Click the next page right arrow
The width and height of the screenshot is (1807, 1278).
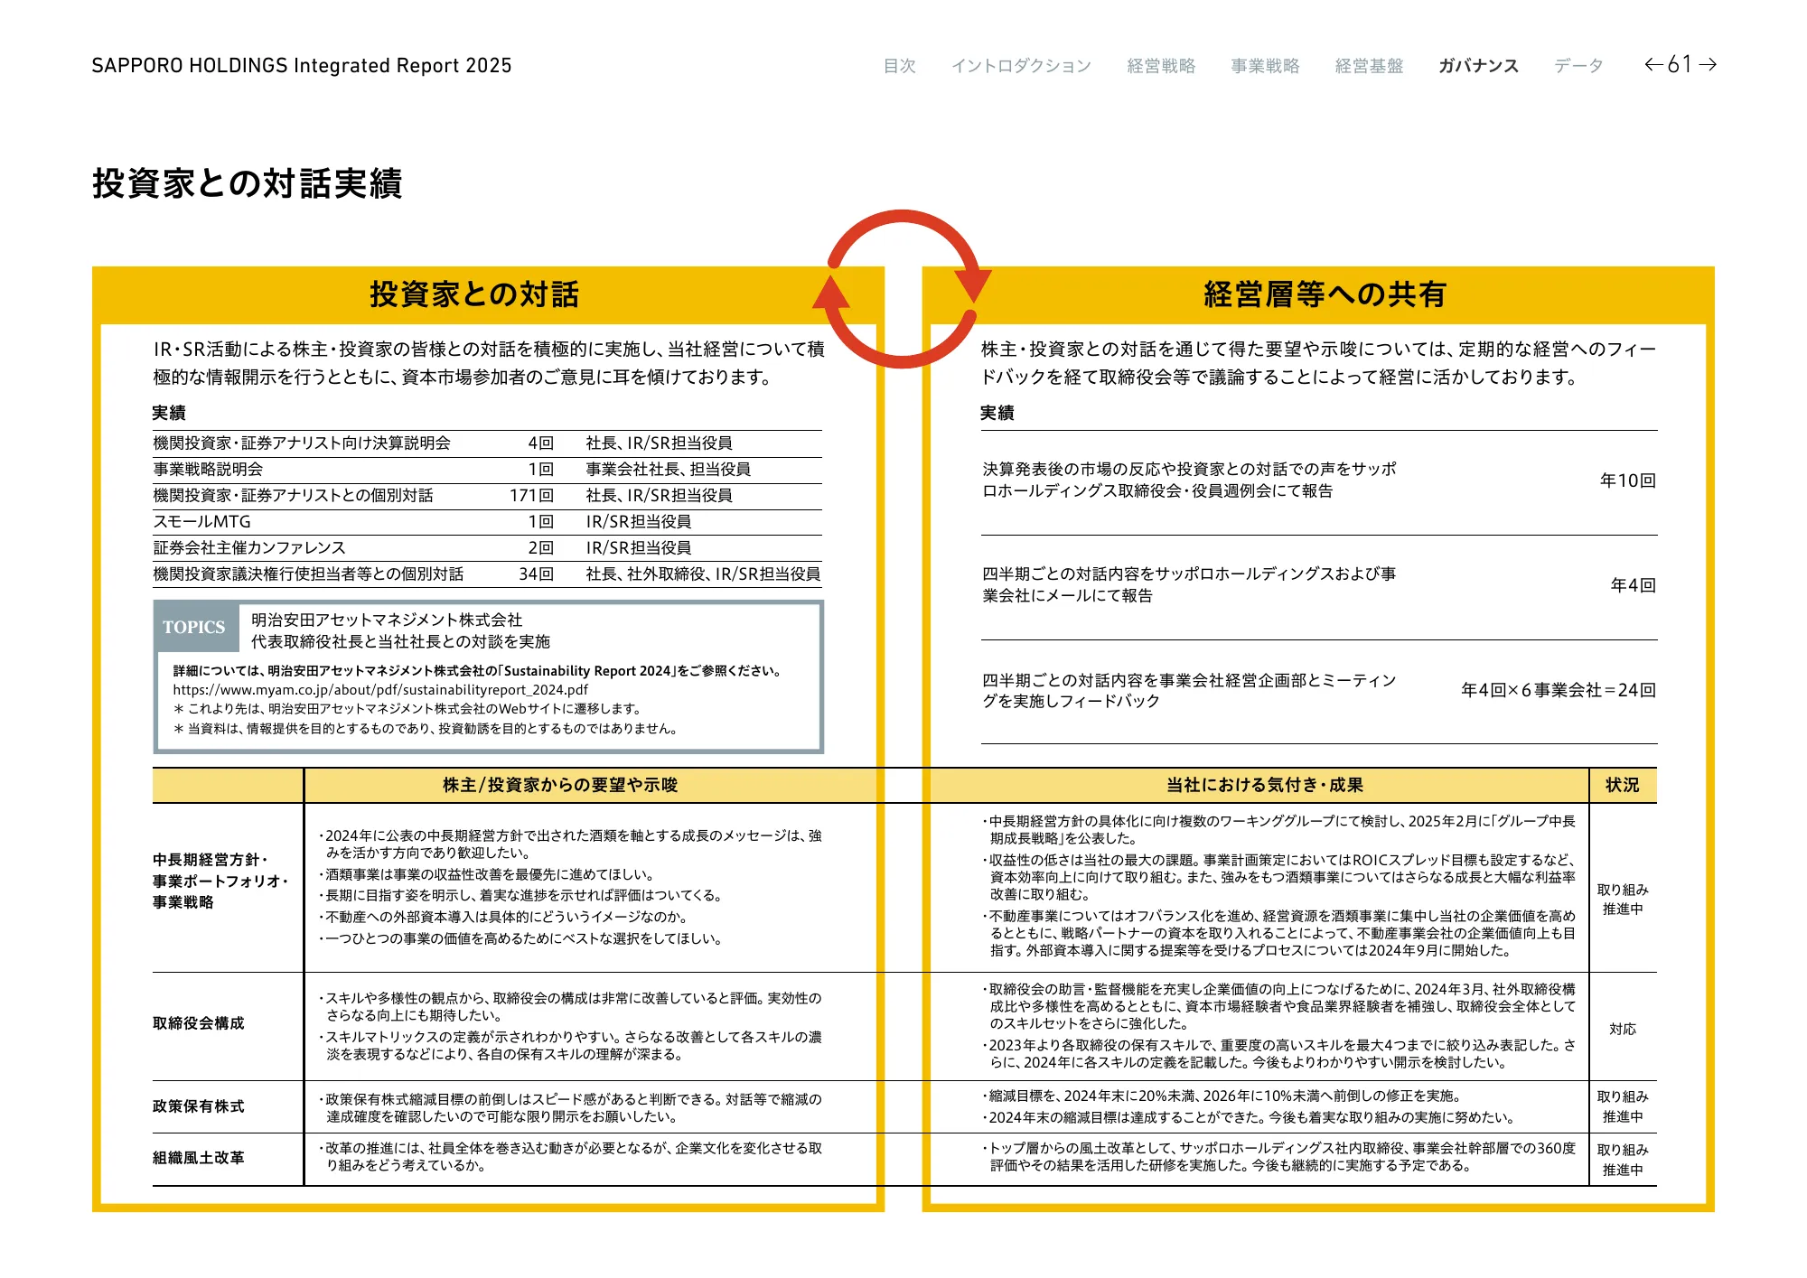[1708, 64]
